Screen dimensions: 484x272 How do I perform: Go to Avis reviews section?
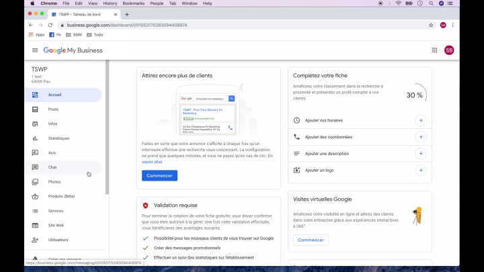click(52, 152)
